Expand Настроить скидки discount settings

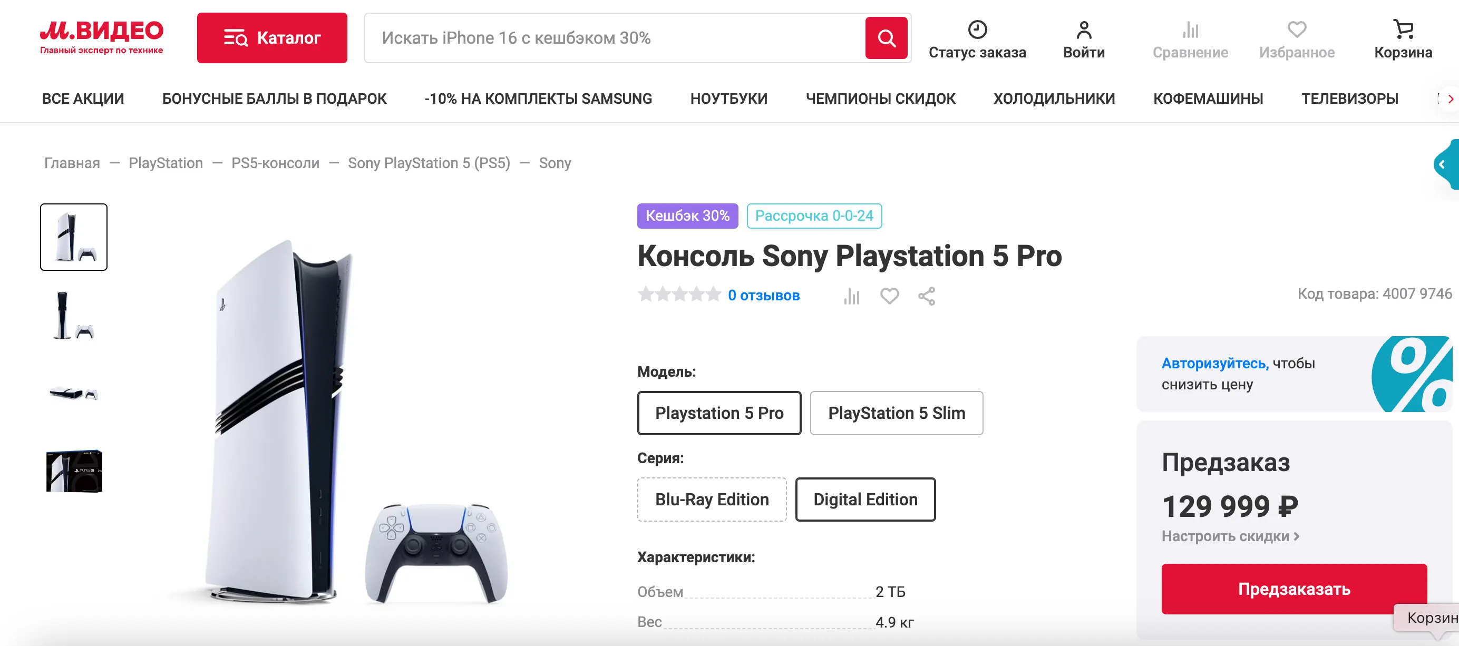tap(1230, 535)
